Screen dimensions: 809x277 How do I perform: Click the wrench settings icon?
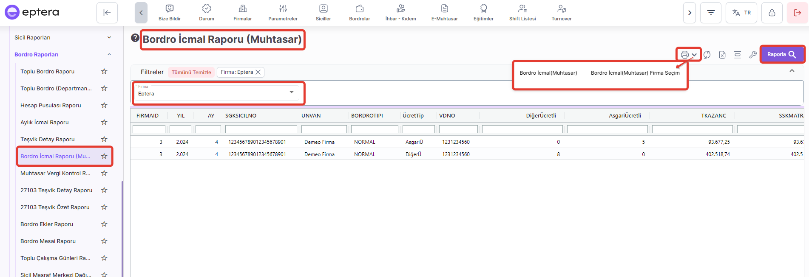(753, 55)
